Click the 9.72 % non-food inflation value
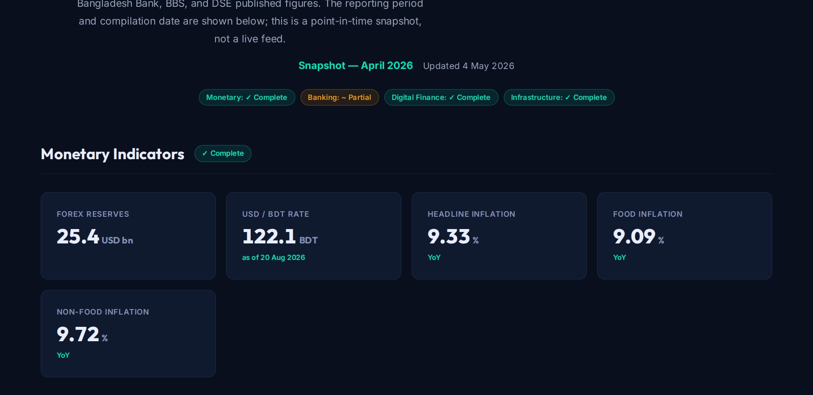This screenshot has width=813, height=395. 82,334
